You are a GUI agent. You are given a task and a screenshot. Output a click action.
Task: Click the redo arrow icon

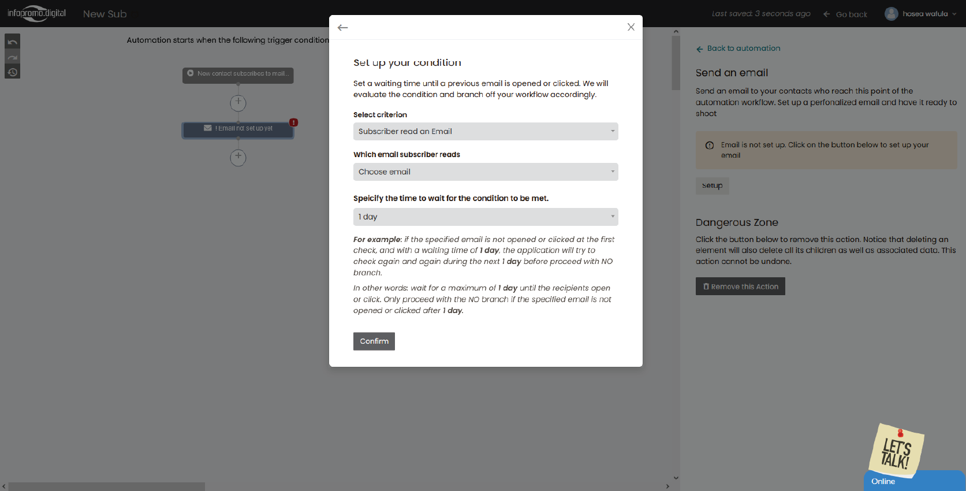(x=13, y=57)
